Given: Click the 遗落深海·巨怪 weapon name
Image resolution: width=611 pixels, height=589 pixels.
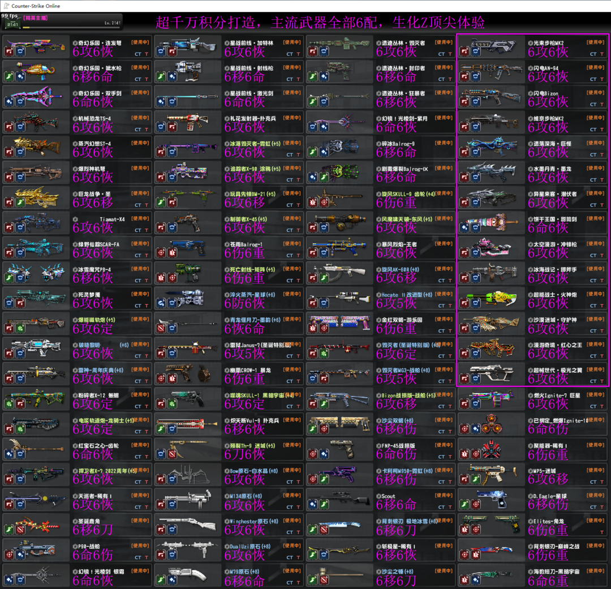Looking at the screenshot, I should (x=552, y=144).
